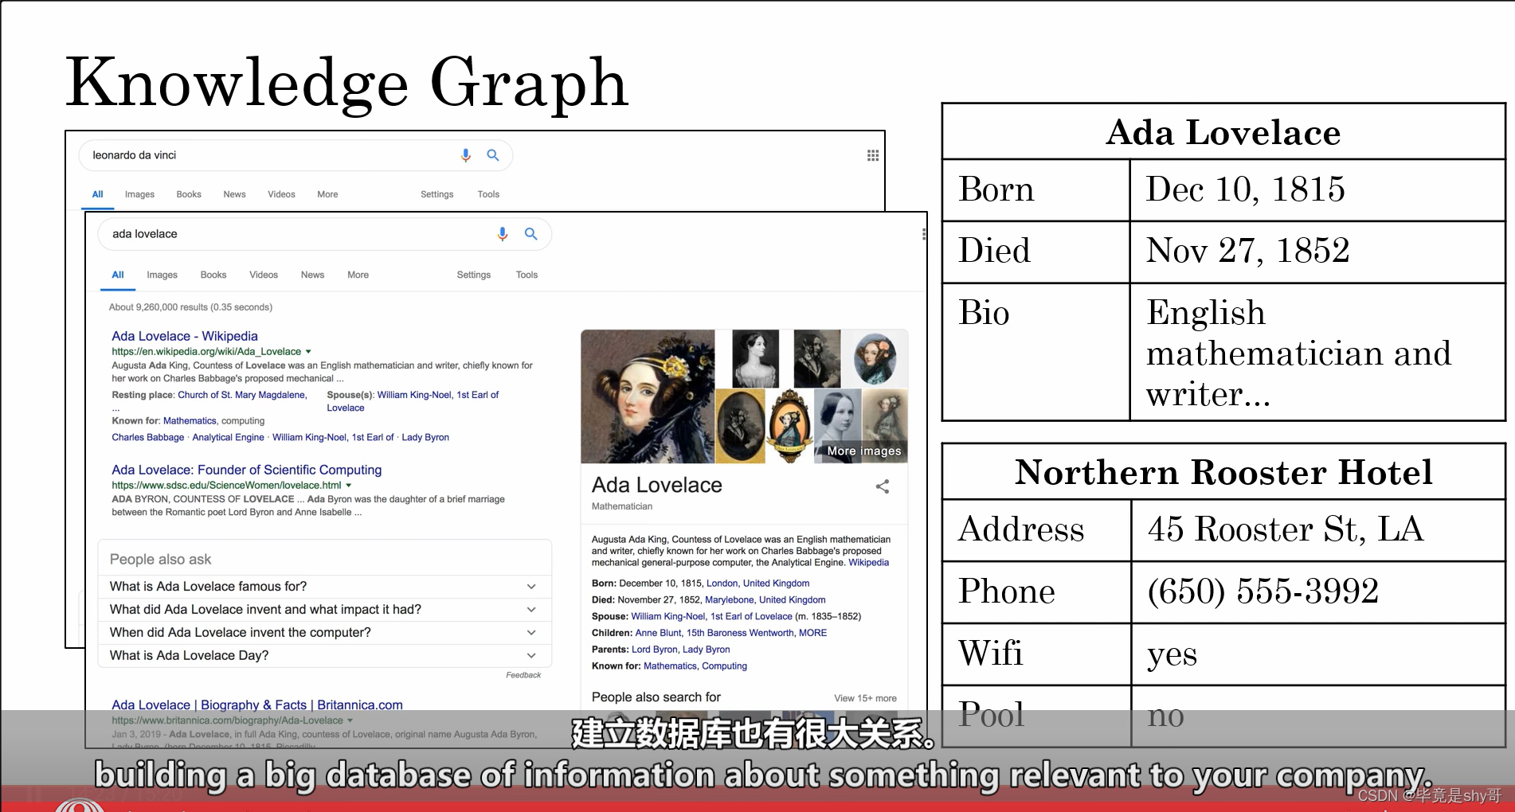Click microphone icon in ada lovelace search
The width and height of the screenshot is (1515, 812).
click(x=503, y=234)
